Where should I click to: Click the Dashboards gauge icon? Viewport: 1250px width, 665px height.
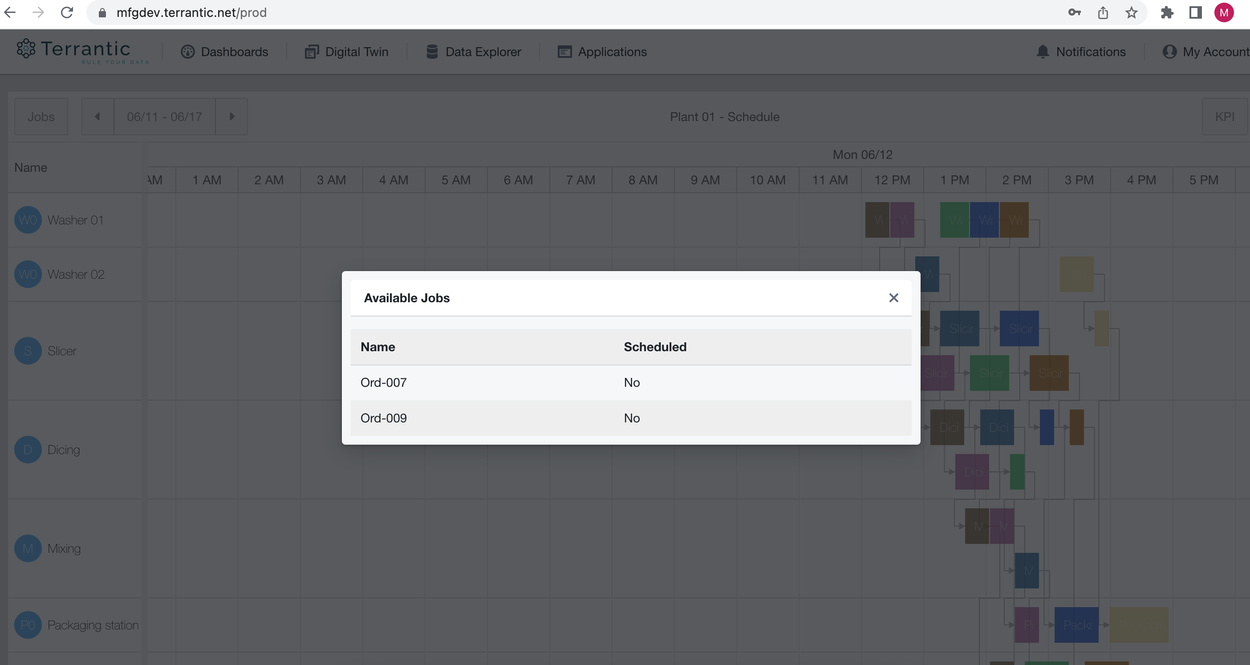(x=188, y=52)
